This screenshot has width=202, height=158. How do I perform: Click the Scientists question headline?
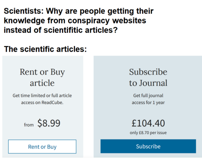[78, 20]
